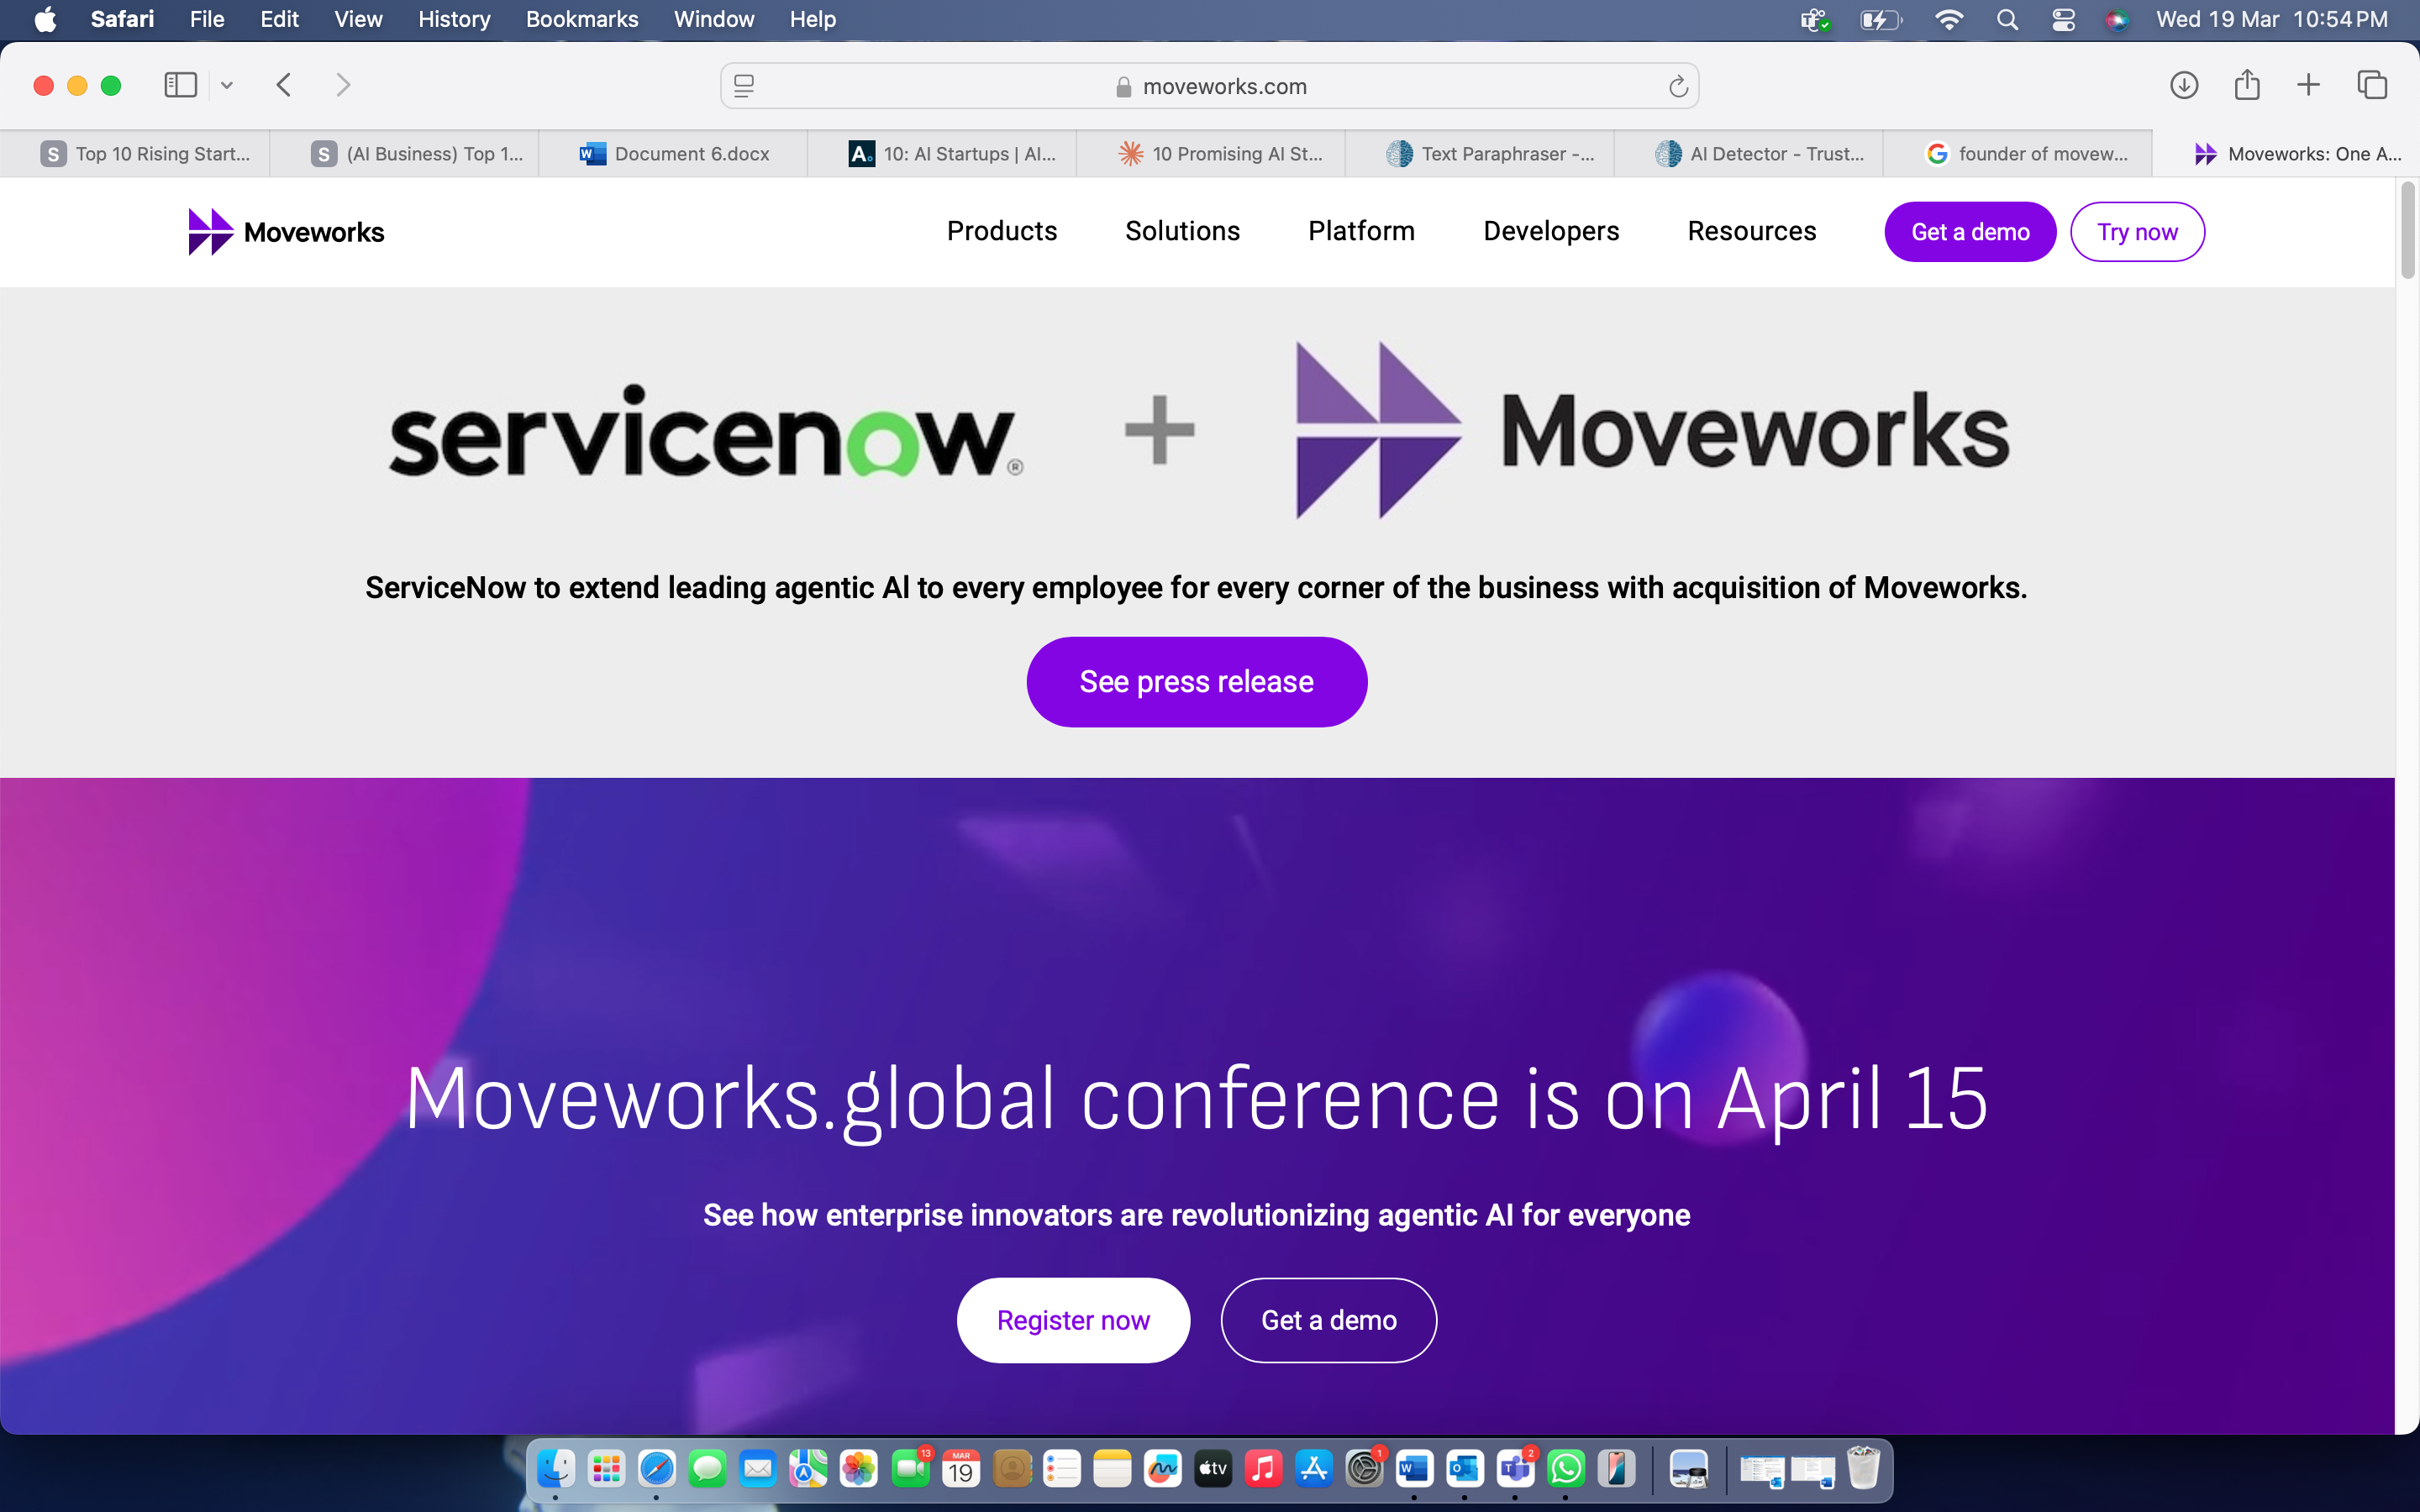Toggle the Safari sidebar icon
Viewport: 2420px width, 1512px height.
click(180, 85)
